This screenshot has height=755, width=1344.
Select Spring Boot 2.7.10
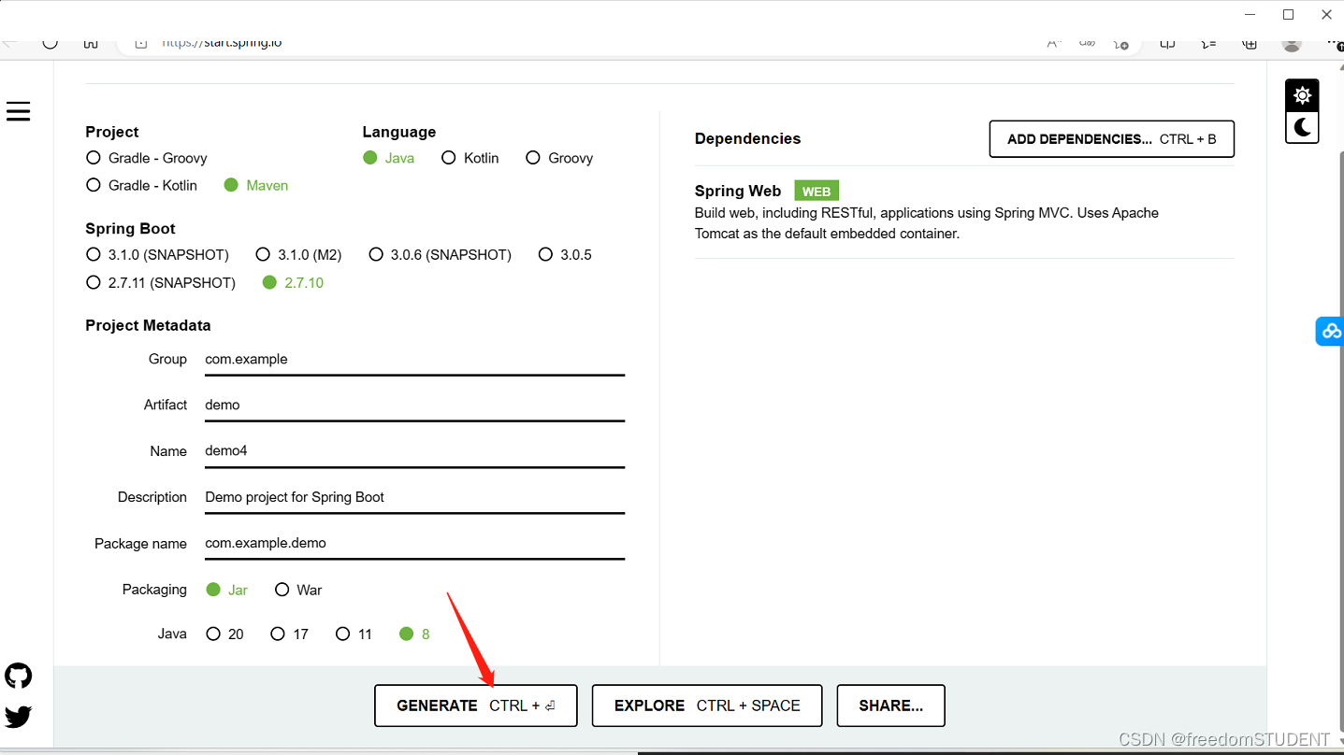tap(293, 282)
